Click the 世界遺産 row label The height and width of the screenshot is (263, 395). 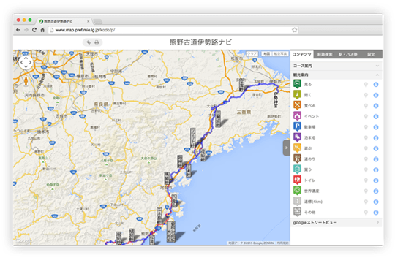[312, 191]
